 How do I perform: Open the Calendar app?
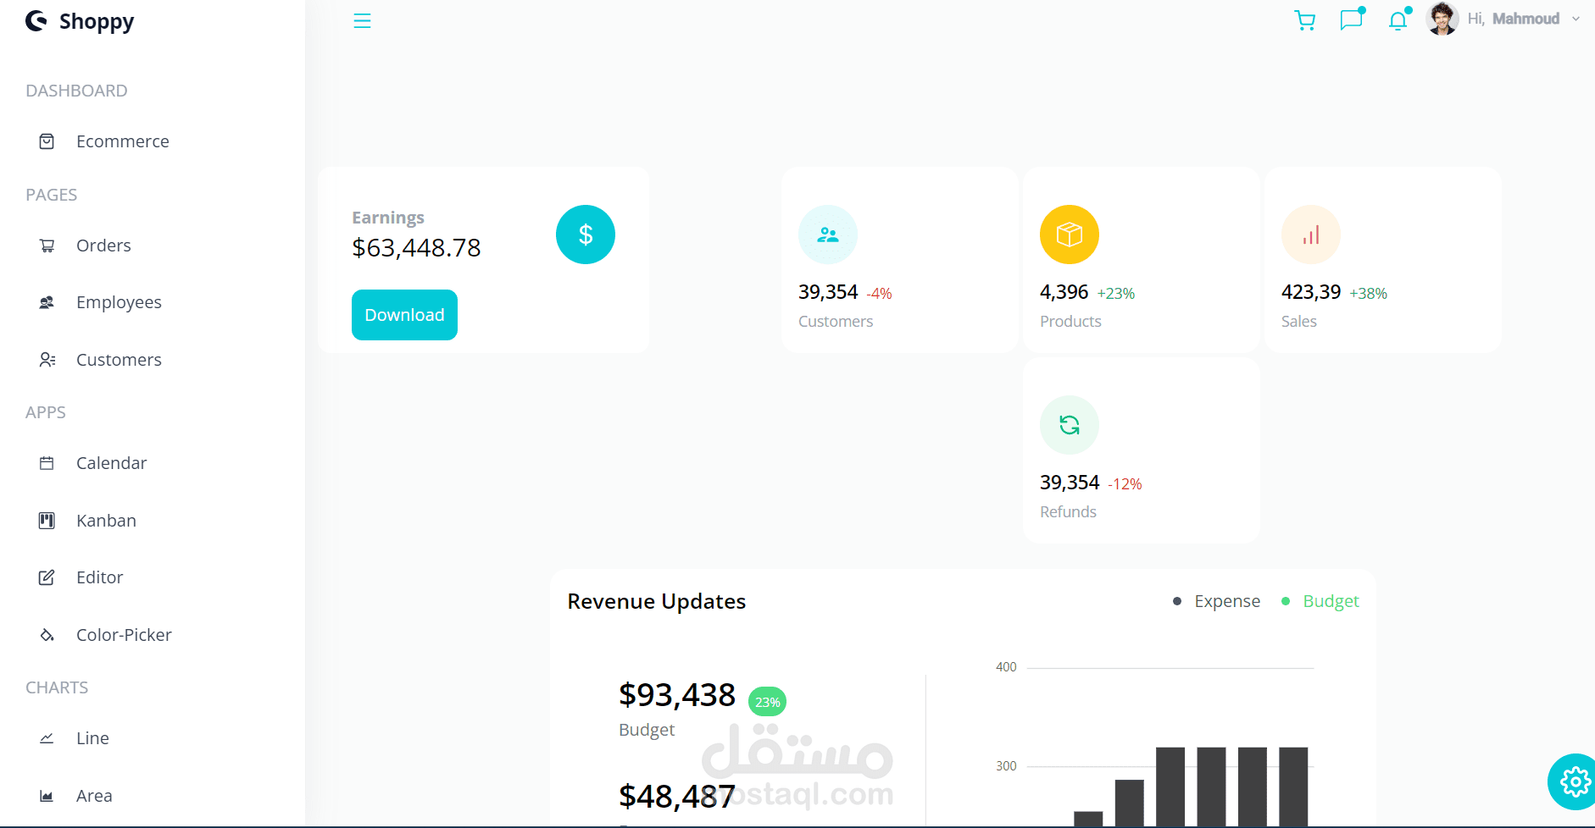pos(111,463)
